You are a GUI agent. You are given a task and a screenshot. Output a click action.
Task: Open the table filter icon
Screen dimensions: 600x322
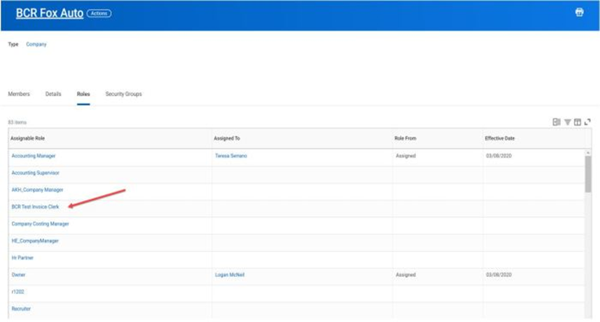pyautogui.click(x=568, y=123)
